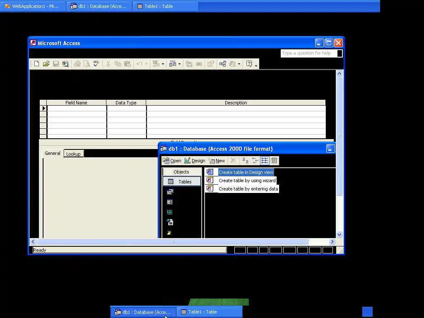Click the Paste clipboard icon
Viewport: 424px width, 318px height.
(128, 64)
